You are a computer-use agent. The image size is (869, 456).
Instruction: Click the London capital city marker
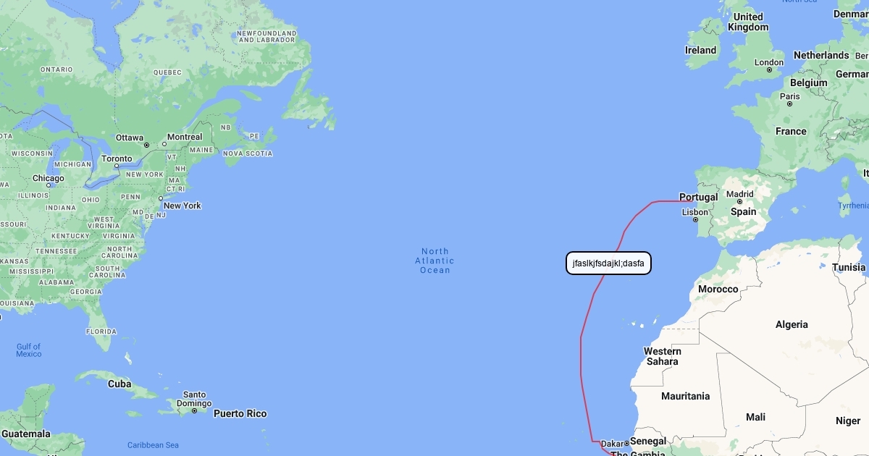tap(770, 70)
